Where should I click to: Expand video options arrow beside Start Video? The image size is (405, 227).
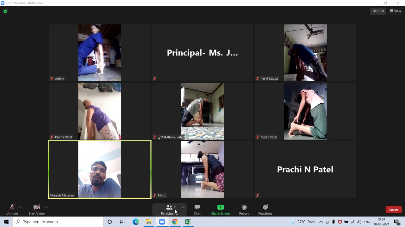point(46,207)
